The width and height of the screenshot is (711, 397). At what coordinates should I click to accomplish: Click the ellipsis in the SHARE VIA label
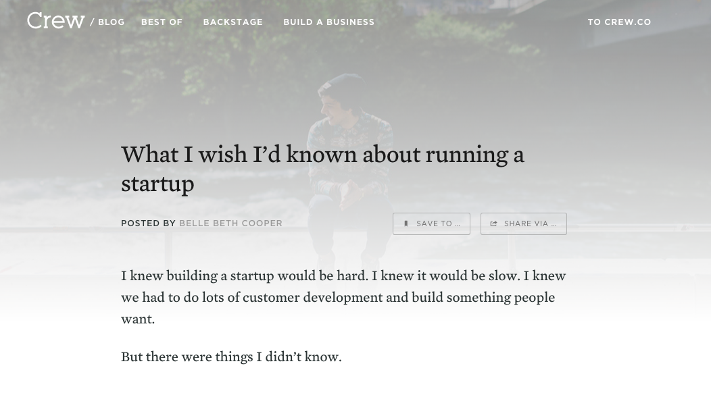click(553, 223)
